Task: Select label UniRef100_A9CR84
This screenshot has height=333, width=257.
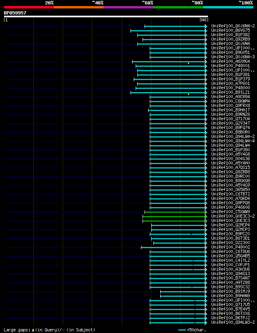Action: pyautogui.click(x=231, y=97)
